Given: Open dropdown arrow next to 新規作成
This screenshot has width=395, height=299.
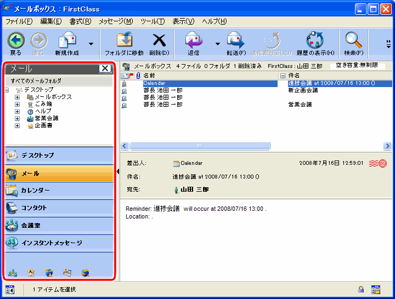Looking at the screenshot, I should click(x=91, y=43).
